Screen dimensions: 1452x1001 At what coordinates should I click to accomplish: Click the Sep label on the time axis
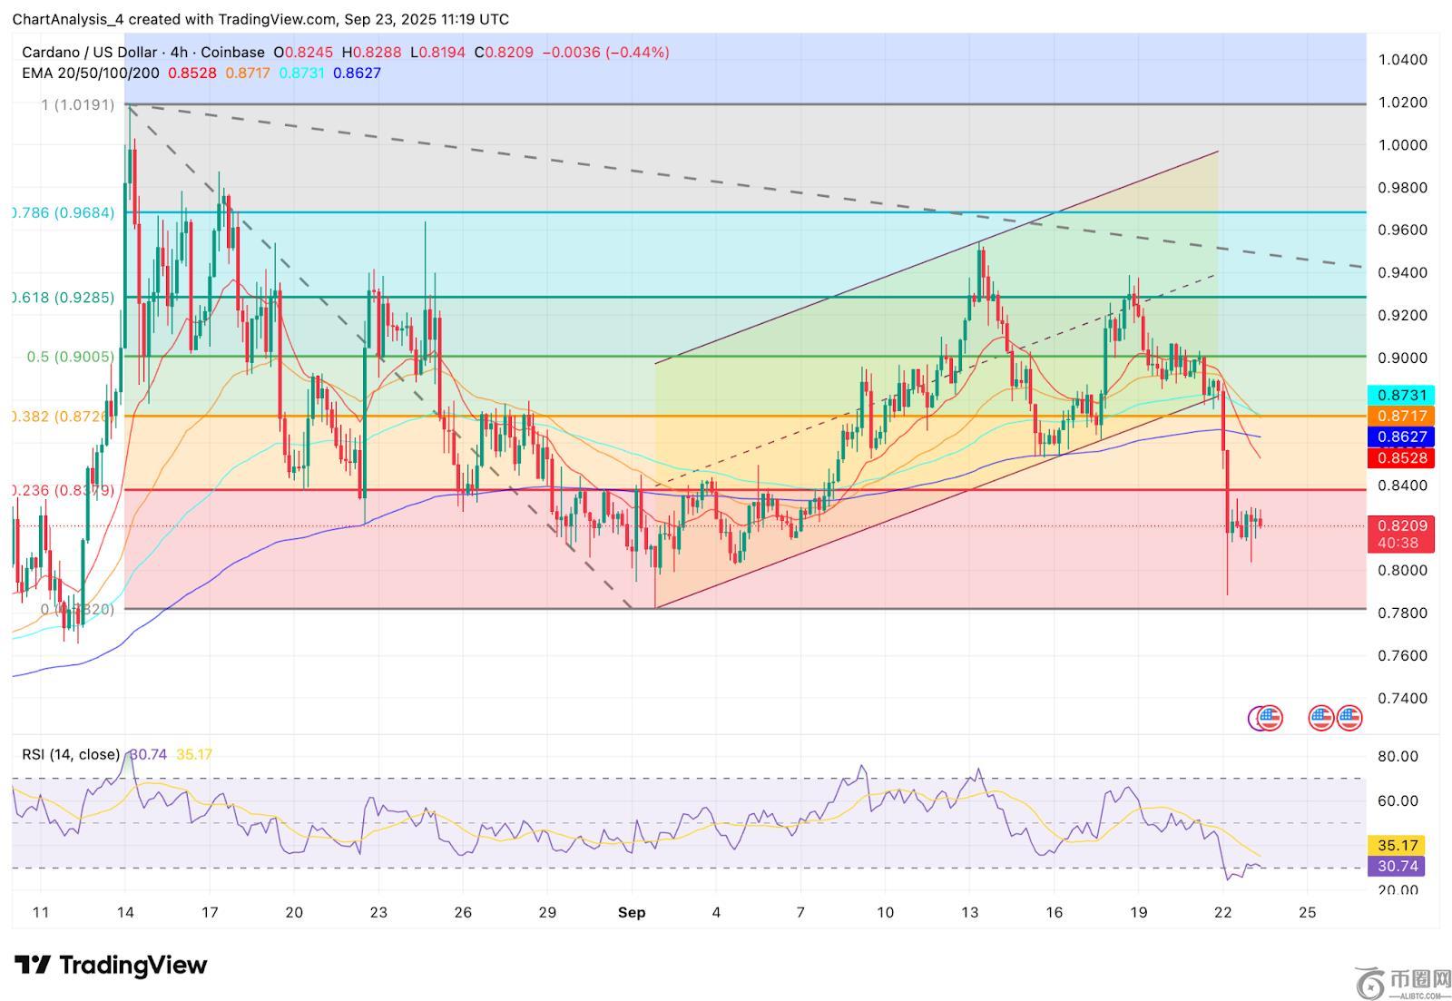(632, 912)
